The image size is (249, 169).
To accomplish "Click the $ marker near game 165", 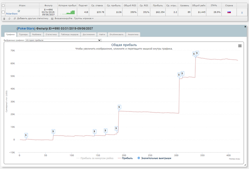I will (x=105, y=131).
